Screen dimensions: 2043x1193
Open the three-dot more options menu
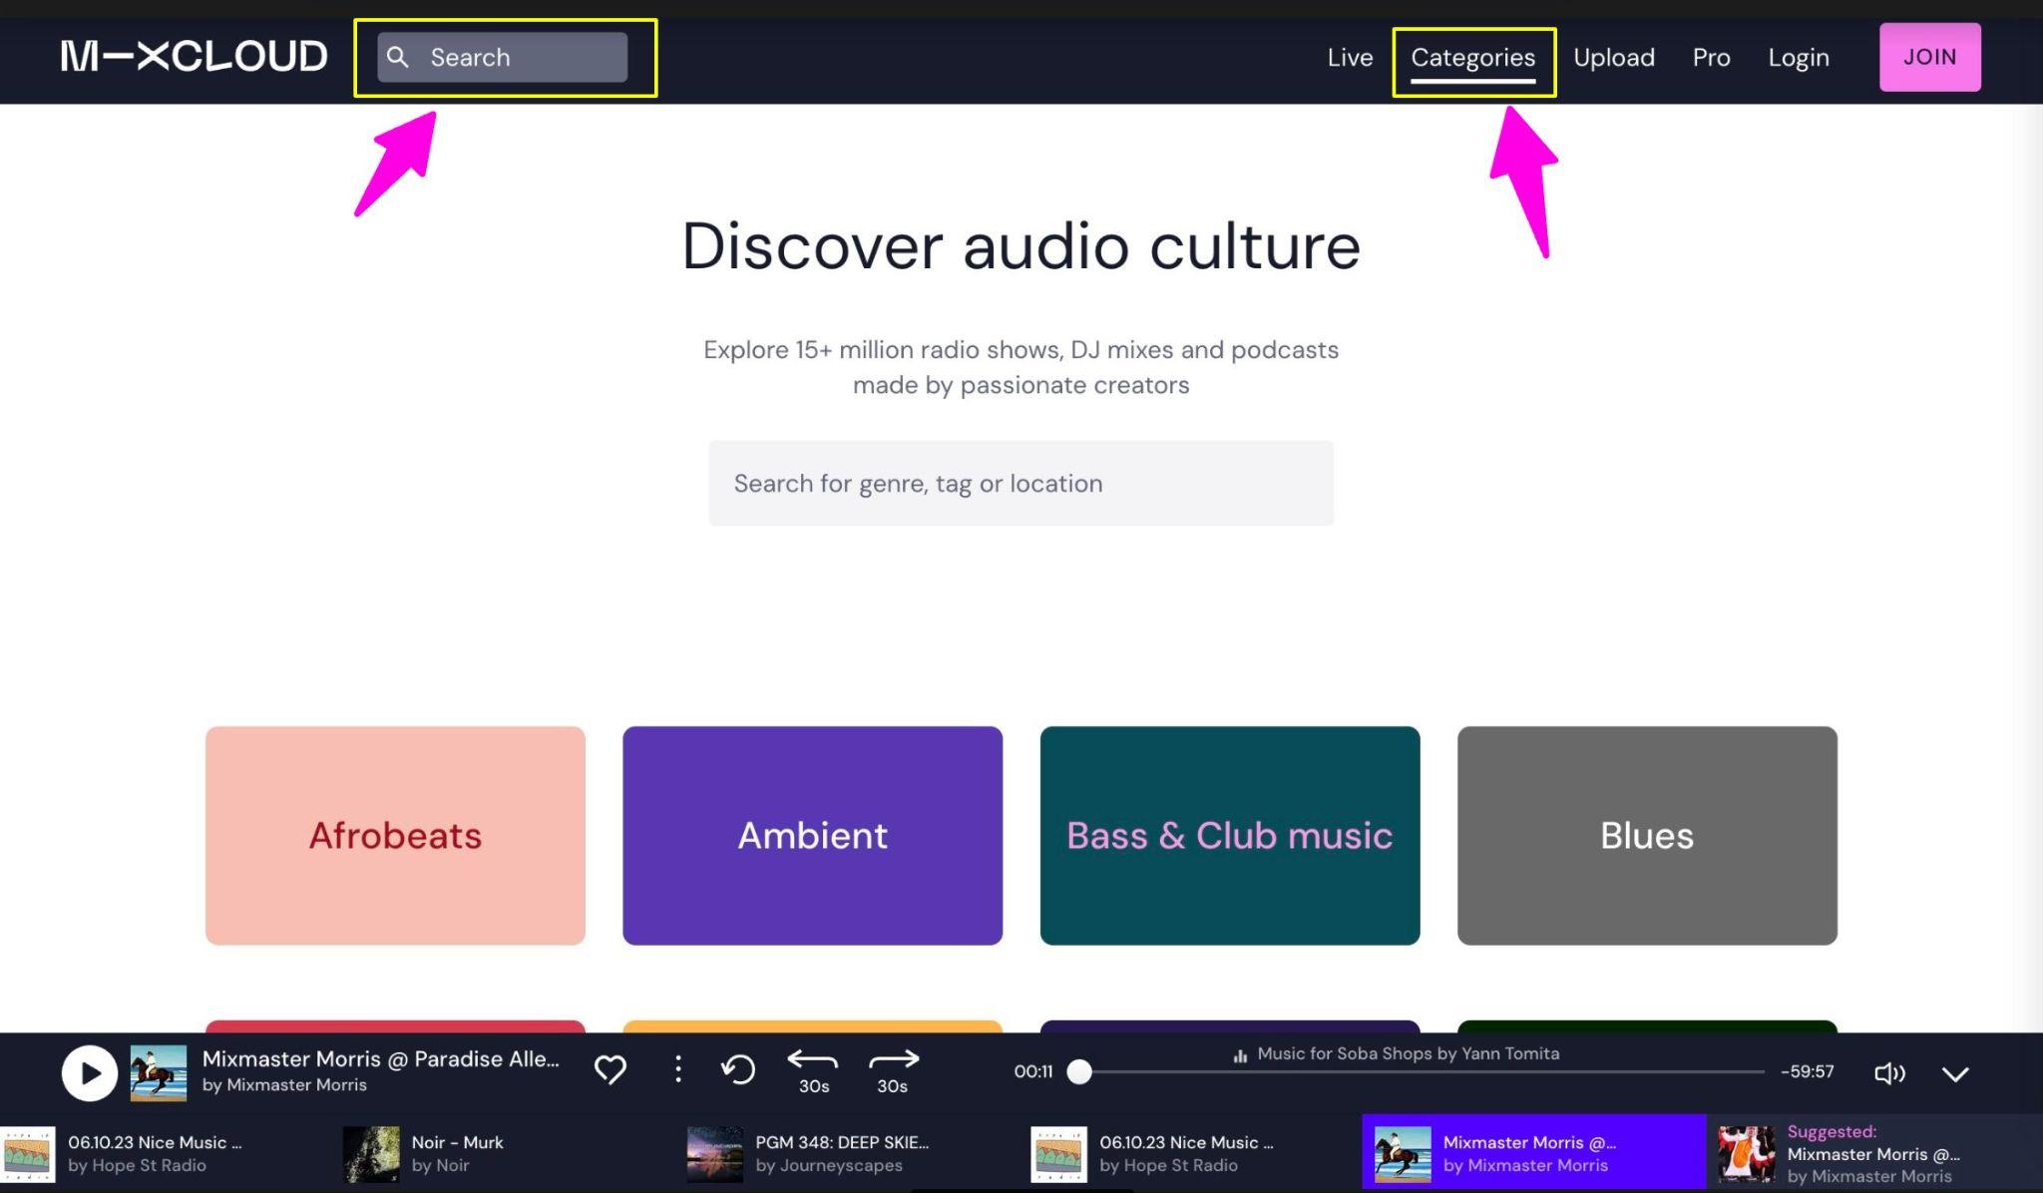coord(678,1069)
